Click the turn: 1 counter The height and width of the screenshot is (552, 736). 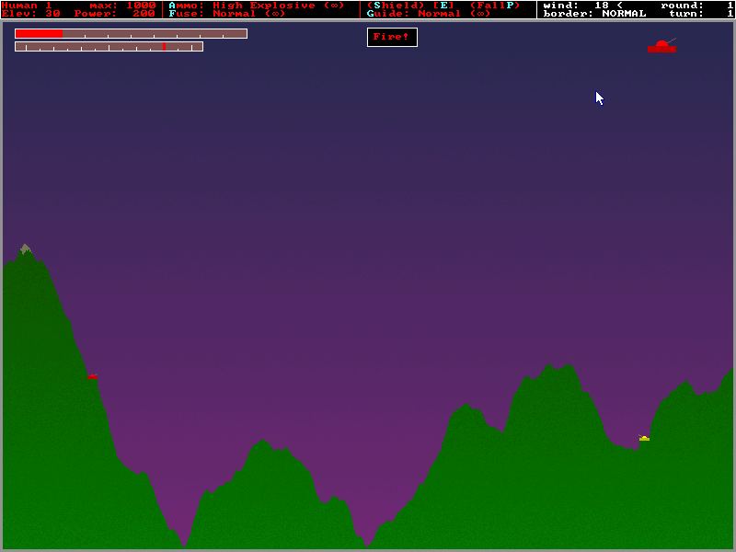coord(701,14)
